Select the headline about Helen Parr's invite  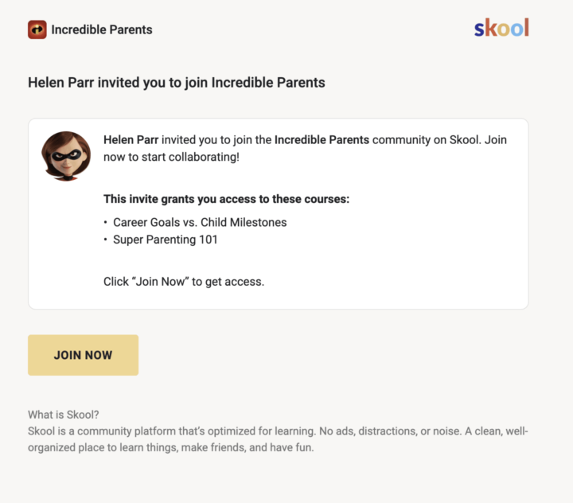177,83
